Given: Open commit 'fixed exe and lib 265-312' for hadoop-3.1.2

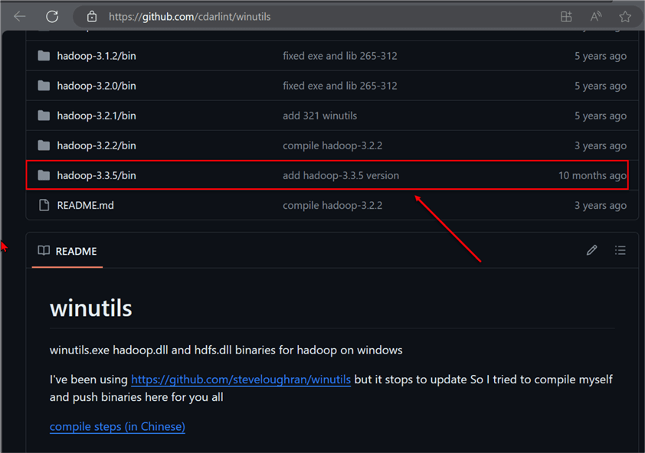Looking at the screenshot, I should pos(340,56).
